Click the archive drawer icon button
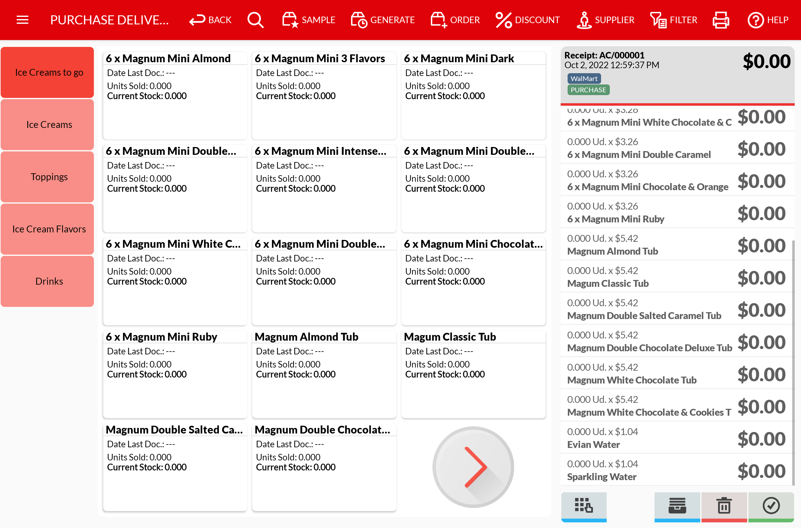The height and width of the screenshot is (528, 801). 677,506
